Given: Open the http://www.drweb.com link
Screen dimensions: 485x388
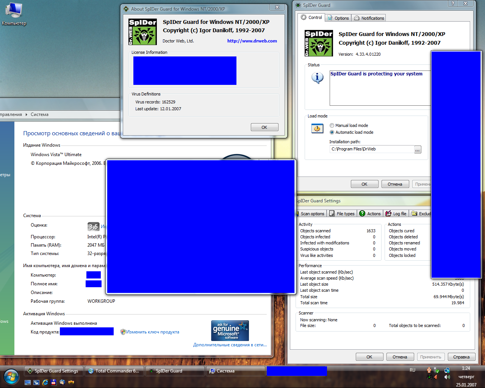Looking at the screenshot, I should pyautogui.click(x=252, y=41).
